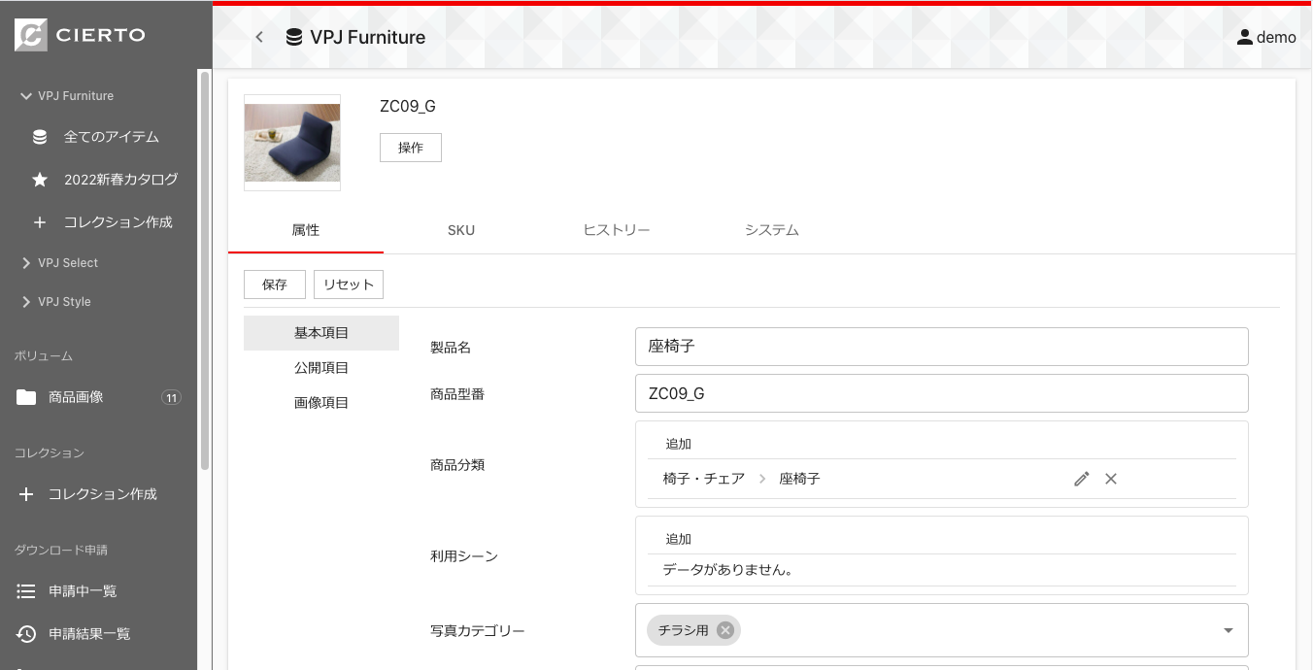
Task: Click the 11 count badge on 商品画像
Action: (171, 397)
